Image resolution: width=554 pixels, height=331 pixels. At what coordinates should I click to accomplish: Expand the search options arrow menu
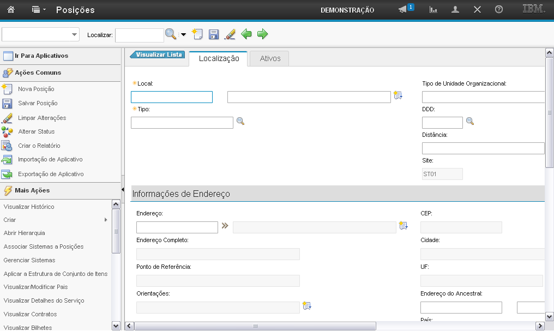183,35
